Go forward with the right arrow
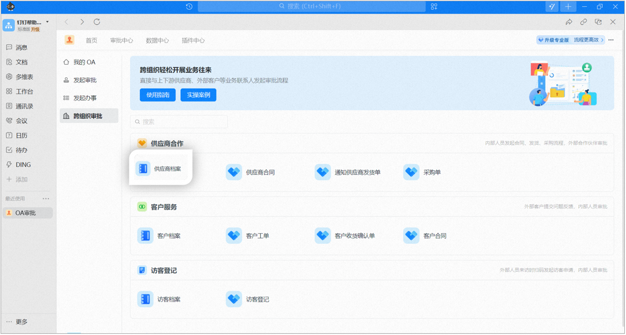The image size is (626, 335). point(82,22)
